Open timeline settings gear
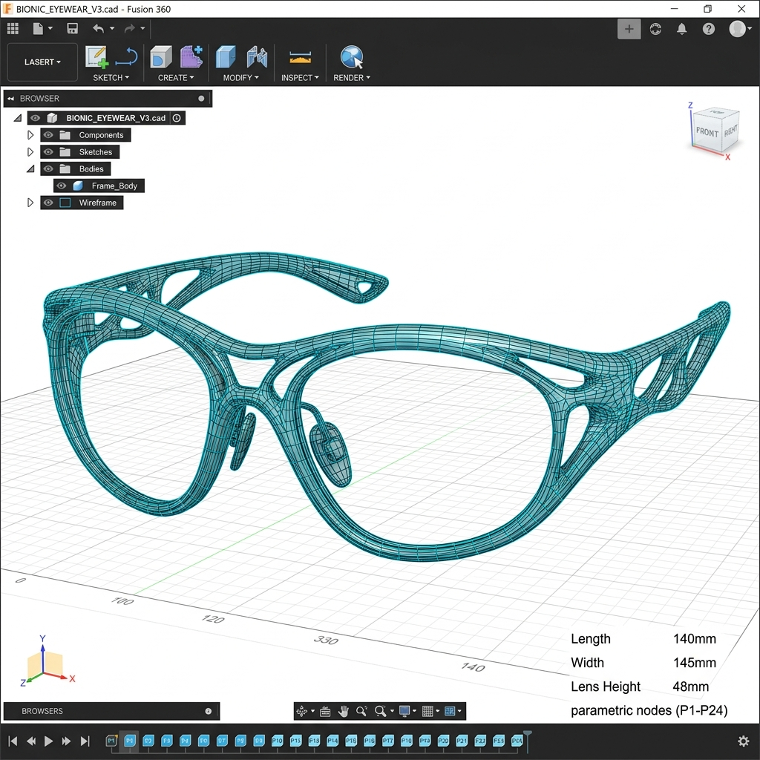The height and width of the screenshot is (760, 760). tap(743, 741)
